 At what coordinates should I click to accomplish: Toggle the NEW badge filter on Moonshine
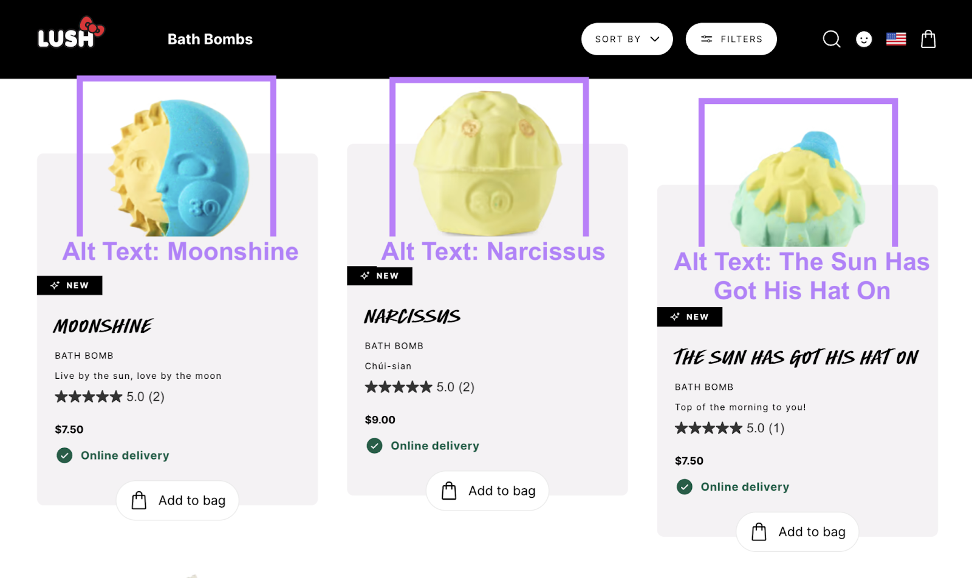click(x=69, y=285)
